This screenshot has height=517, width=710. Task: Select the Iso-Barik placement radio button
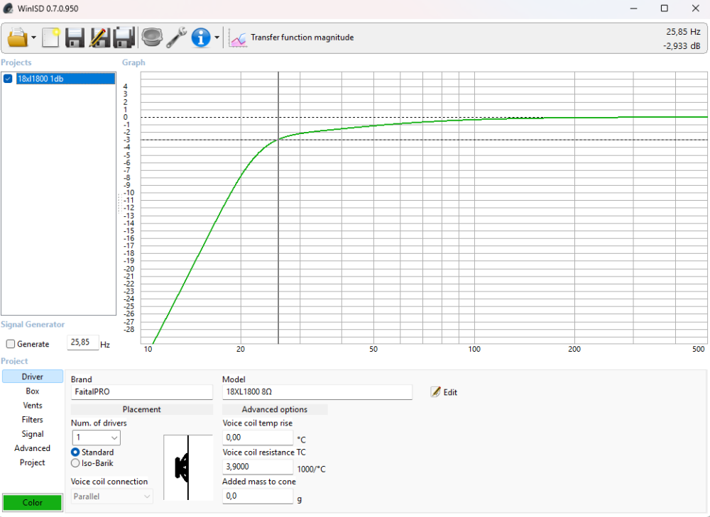75,463
